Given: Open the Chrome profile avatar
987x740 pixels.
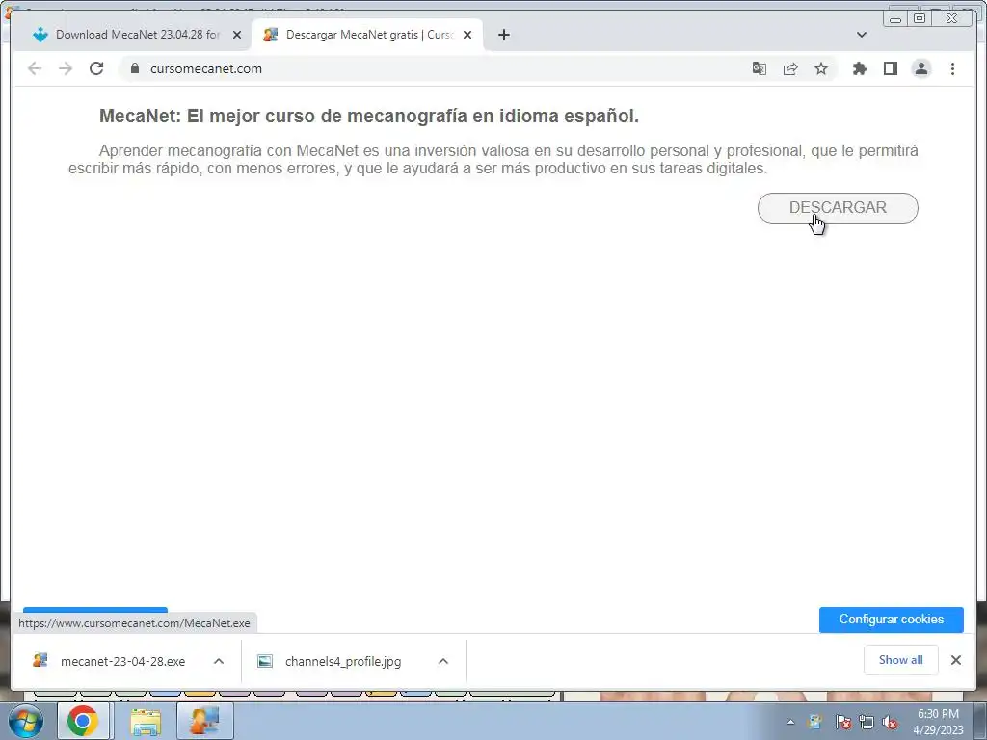Looking at the screenshot, I should tap(920, 68).
